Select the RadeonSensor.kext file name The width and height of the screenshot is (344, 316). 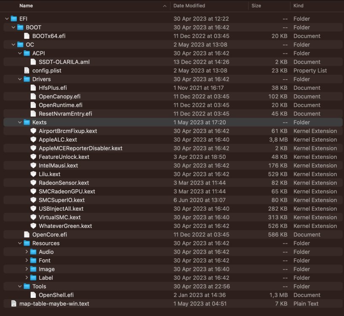[x=64, y=183]
